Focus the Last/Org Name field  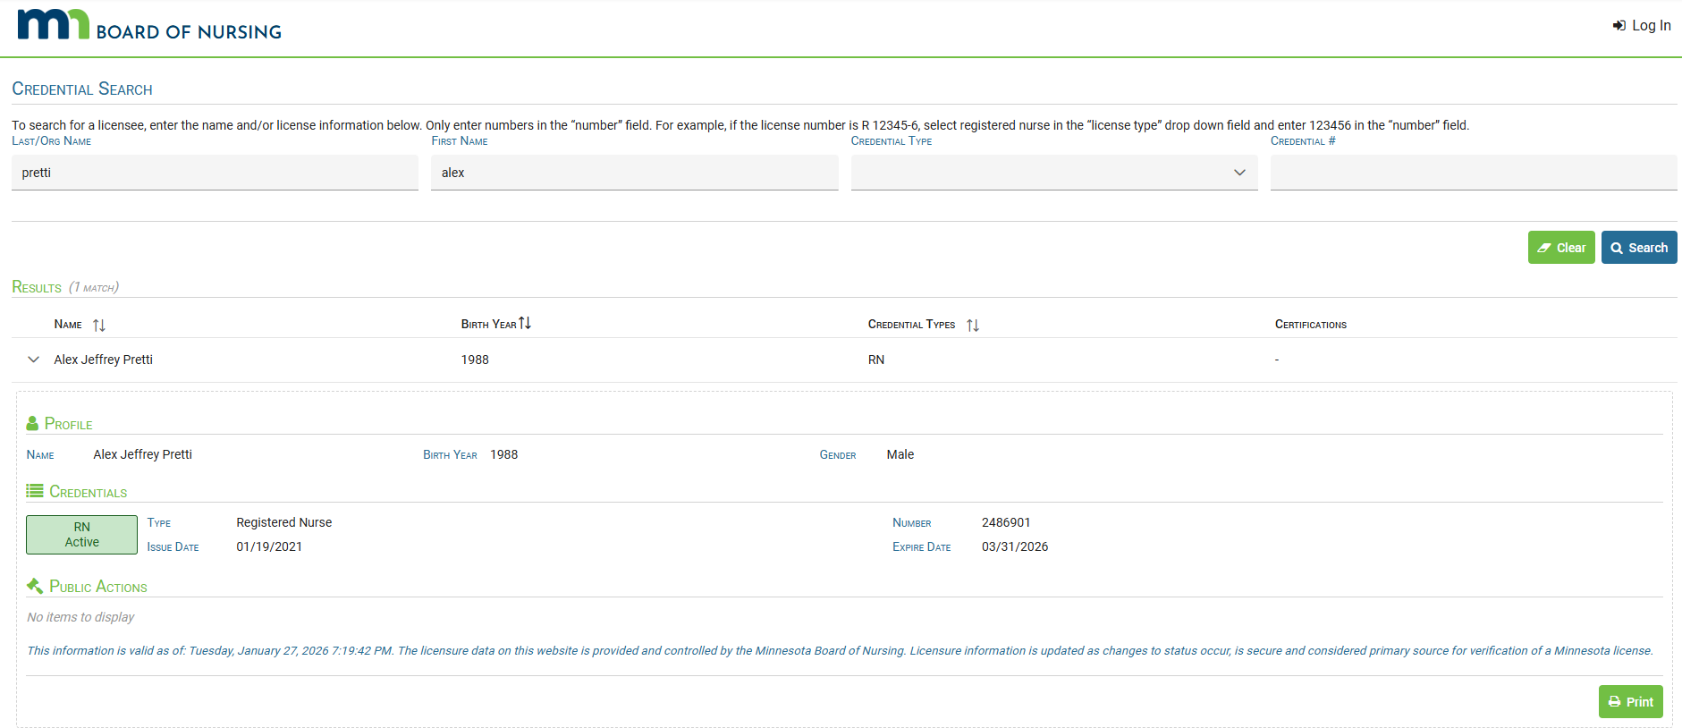coord(215,173)
